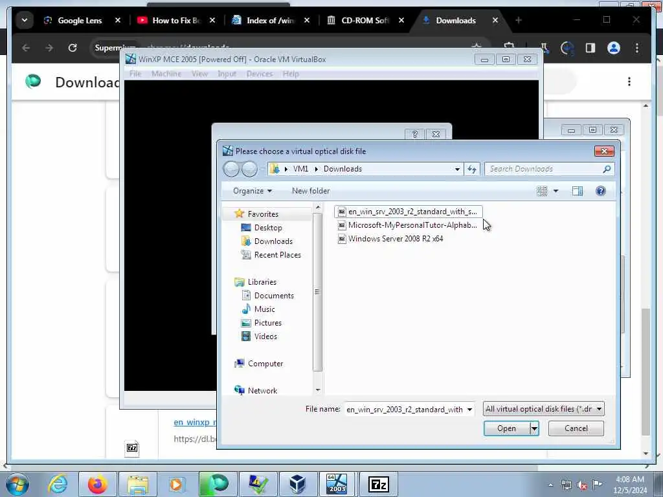Open view options dropdown arrow
The height and width of the screenshot is (497, 663).
pyautogui.click(x=556, y=191)
